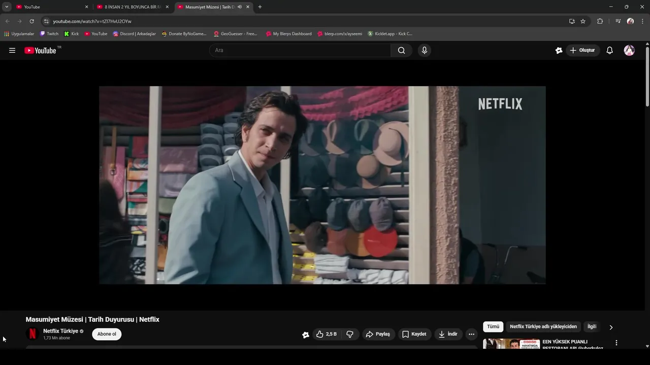
Task: Click the Netflix Türkiye channel avatar
Action: (32, 334)
